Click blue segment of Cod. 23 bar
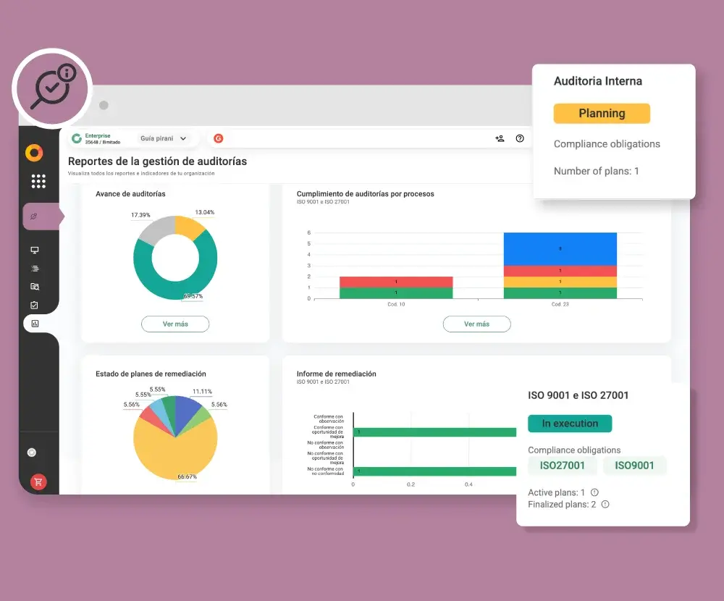This screenshot has height=601, width=724. (560, 248)
